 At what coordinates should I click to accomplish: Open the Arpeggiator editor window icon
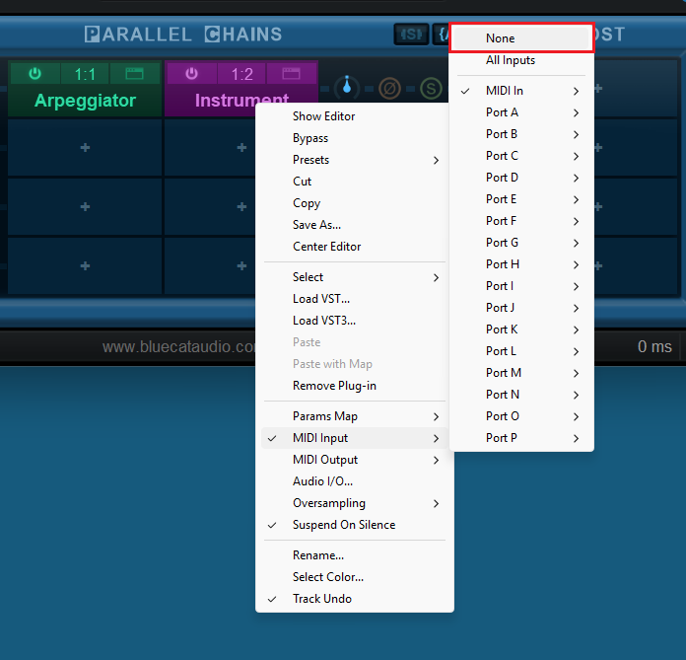coord(134,74)
